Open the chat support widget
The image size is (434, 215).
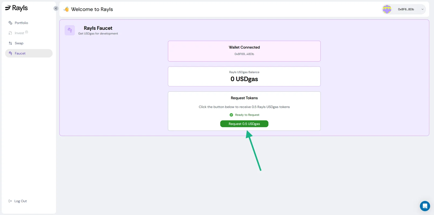(425, 206)
